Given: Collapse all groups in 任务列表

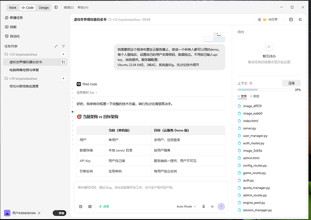Looking at the screenshot, I should pos(56,46).
